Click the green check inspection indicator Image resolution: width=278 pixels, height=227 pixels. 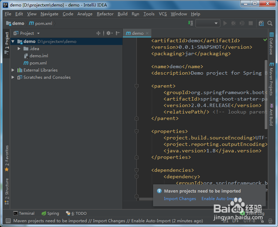(x=265, y=40)
